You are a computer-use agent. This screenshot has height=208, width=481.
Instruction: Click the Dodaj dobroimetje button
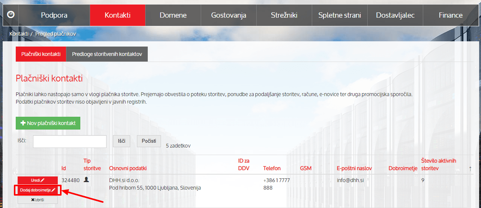point(38,190)
